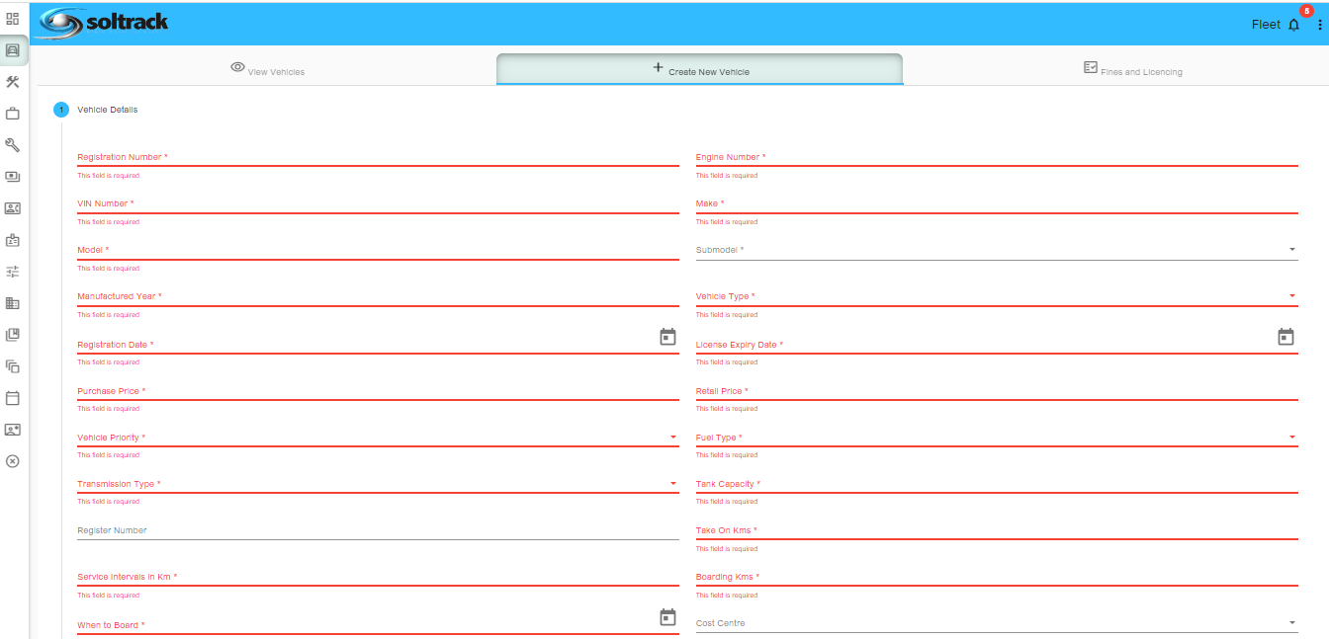Open the calendar icon in sidebar

coord(13,398)
